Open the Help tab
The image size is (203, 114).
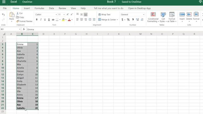pos(83,8)
